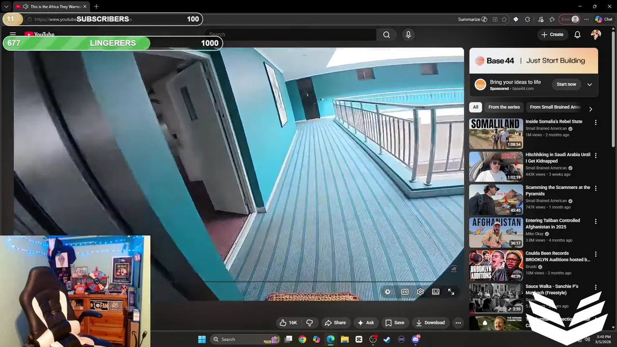Open the Windows Start menu
Screen dimensions: 617x347
[202, 339]
